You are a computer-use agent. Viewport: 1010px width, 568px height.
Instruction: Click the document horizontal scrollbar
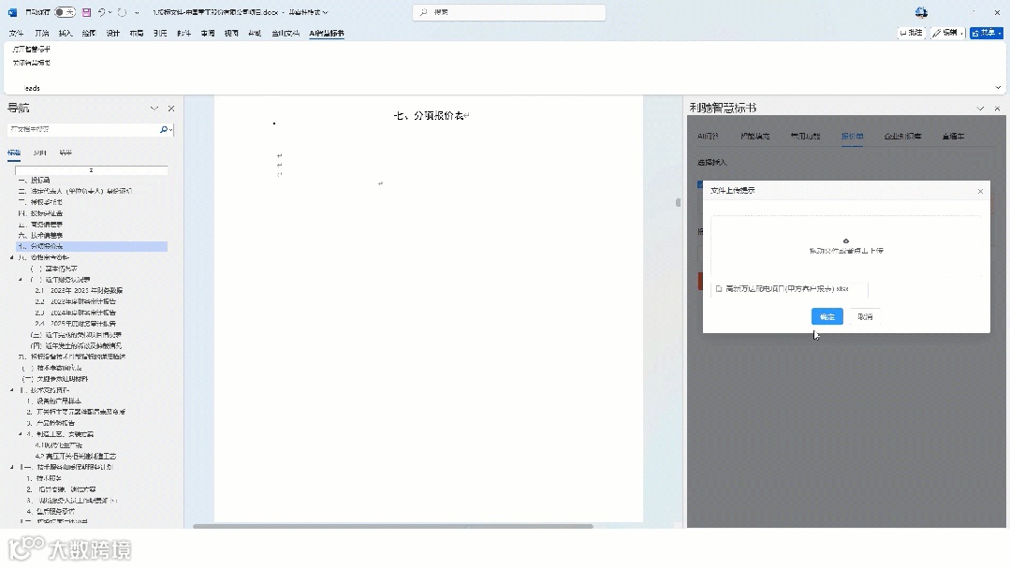point(393,526)
